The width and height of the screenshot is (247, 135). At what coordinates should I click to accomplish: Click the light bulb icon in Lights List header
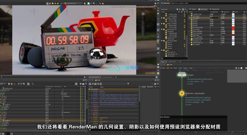tap(177, 9)
